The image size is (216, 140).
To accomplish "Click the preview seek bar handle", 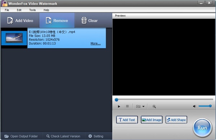I will 116,100.
